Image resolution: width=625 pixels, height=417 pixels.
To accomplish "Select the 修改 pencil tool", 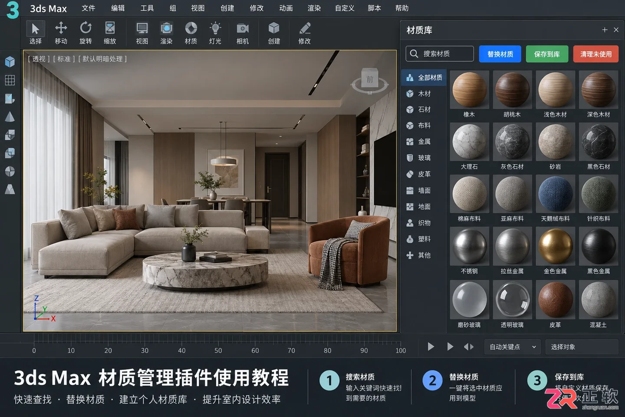I will [305, 33].
